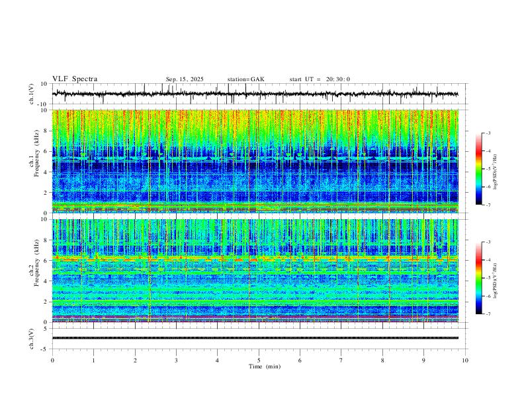This screenshot has height=404, width=524.
Task: Click the 'ch.3(V)' axis label
Action: tap(32, 339)
